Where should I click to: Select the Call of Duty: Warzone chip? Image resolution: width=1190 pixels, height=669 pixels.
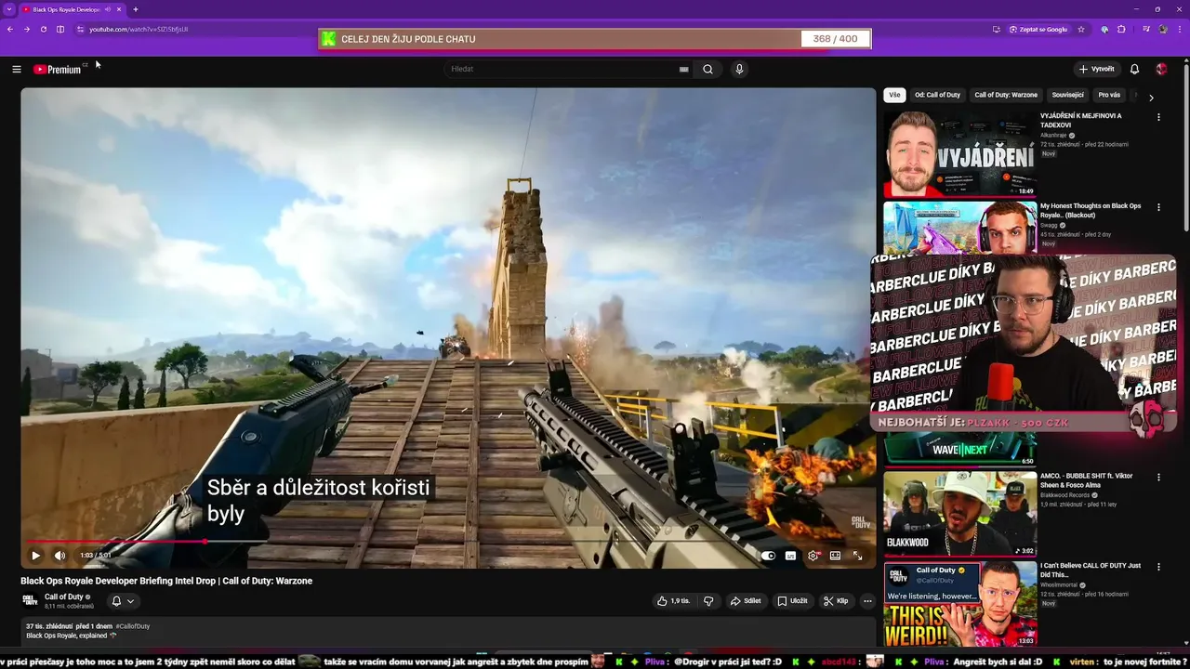[1006, 95]
